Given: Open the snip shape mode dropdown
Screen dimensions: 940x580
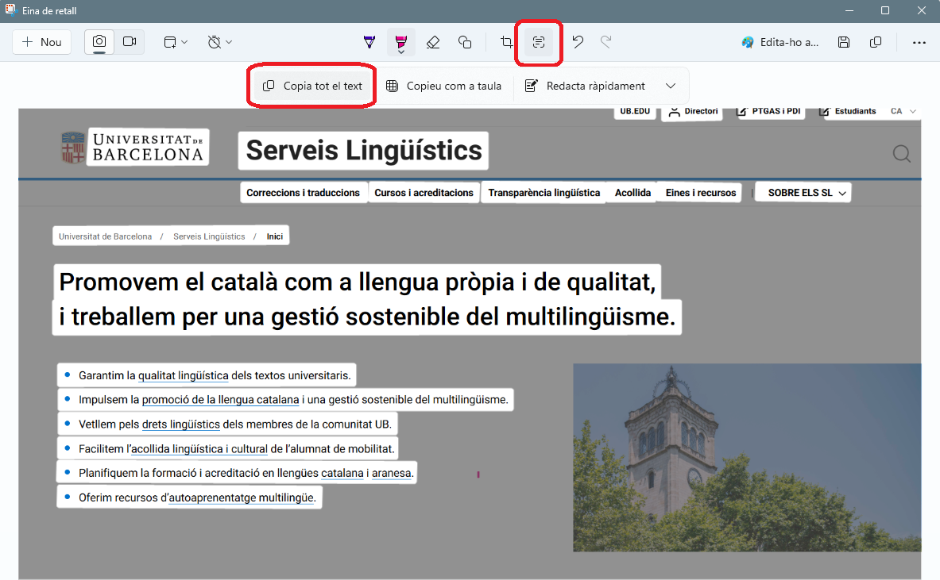Looking at the screenshot, I should click(x=176, y=42).
